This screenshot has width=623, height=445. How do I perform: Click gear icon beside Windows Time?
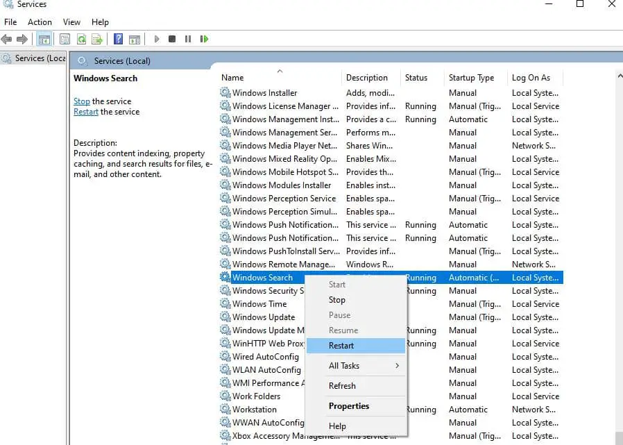[225, 304]
